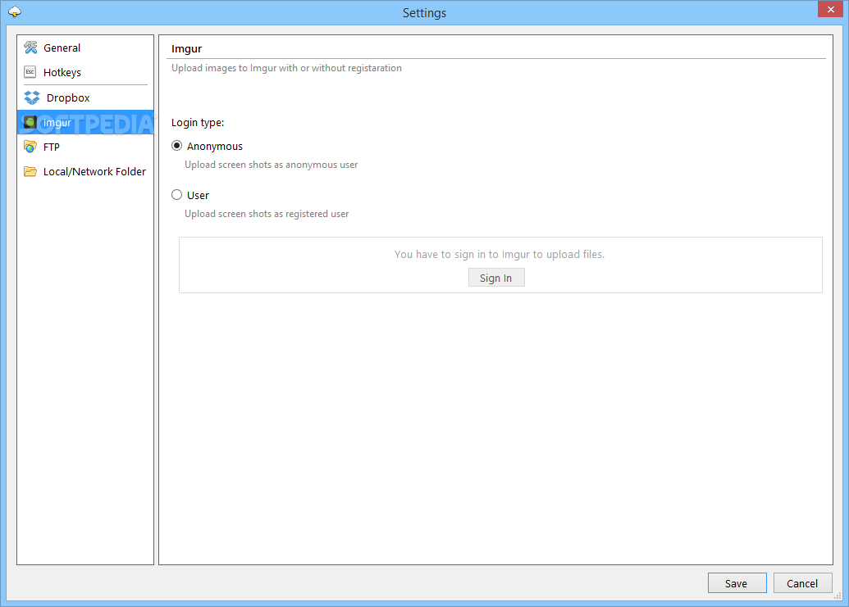Switch to the Dropbox settings page
Viewport: 849px width, 607px height.
[85, 97]
